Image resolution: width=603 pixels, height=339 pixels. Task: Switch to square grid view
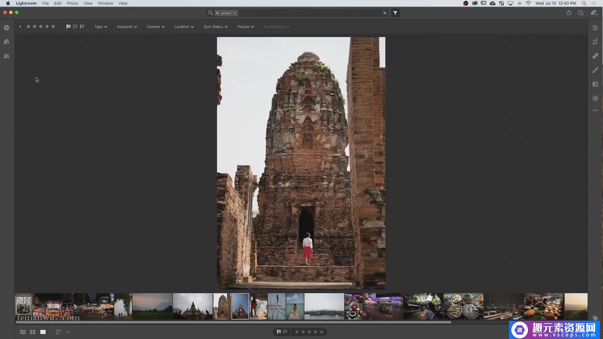click(33, 332)
